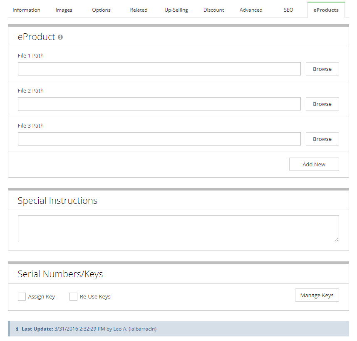Click Browse for File 1 Path
This screenshot has height=341, width=357.
(322, 69)
